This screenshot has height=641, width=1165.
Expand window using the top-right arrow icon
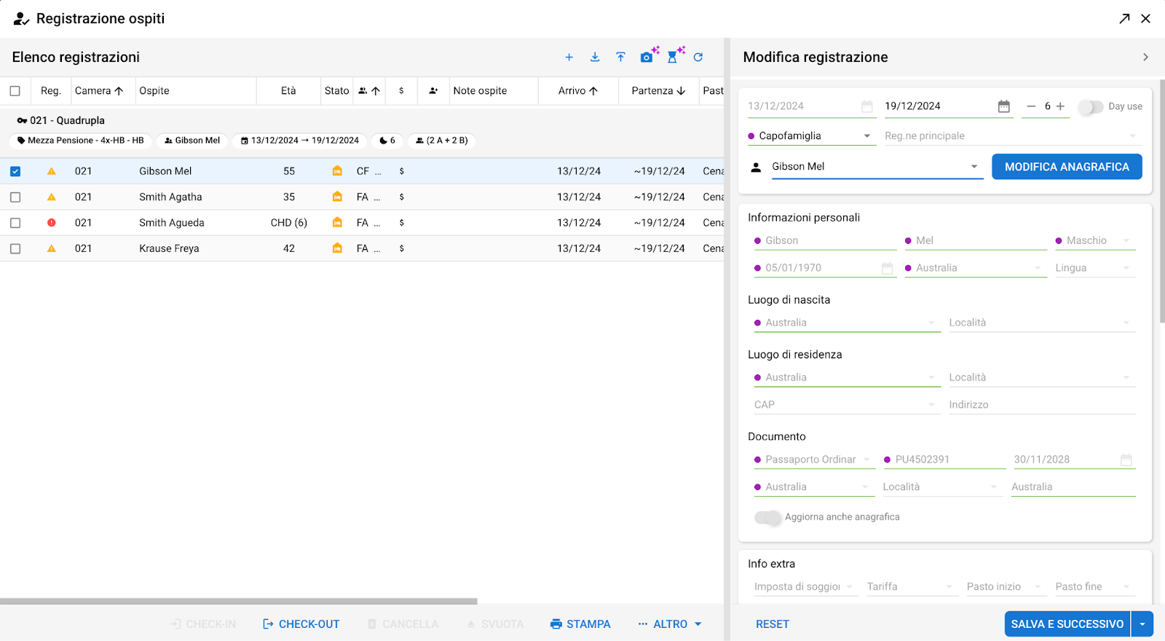(1124, 18)
